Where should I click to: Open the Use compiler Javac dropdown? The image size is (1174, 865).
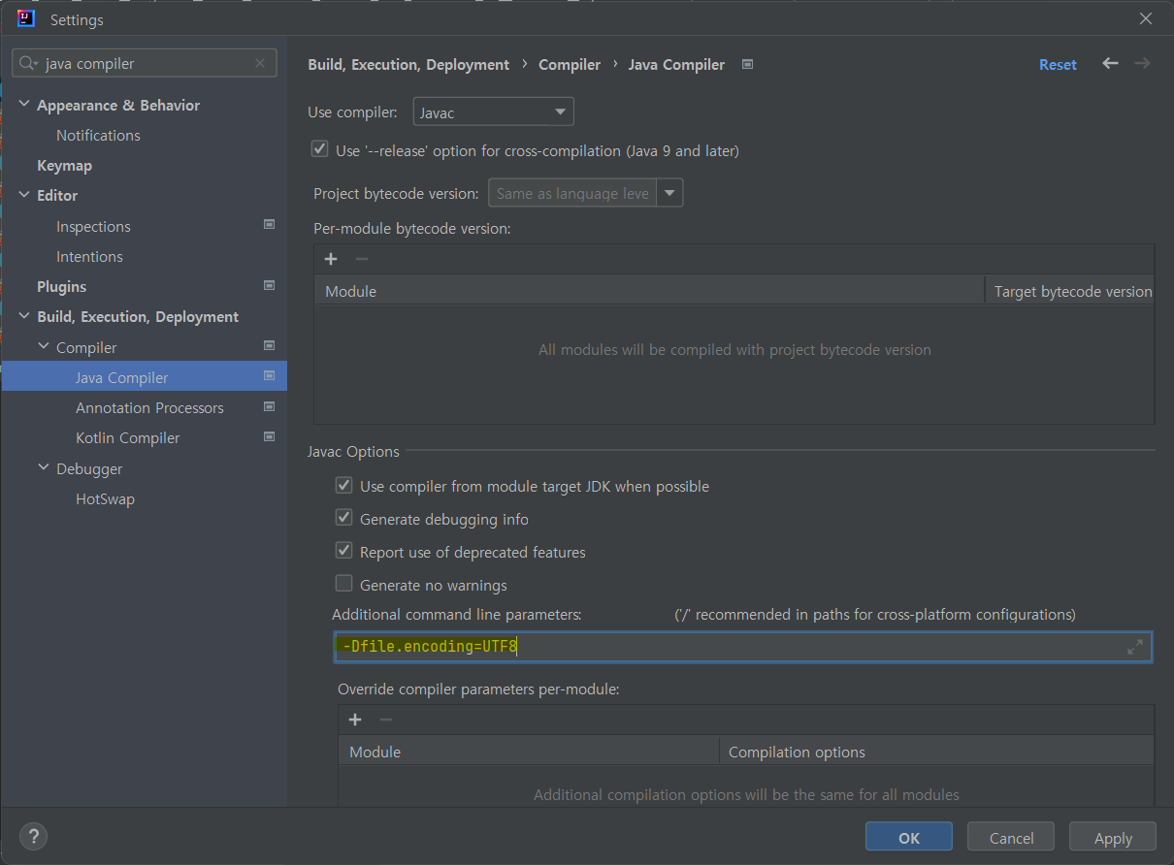tap(494, 112)
